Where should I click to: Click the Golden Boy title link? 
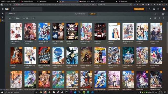pyautogui.click(x=98, y=66)
